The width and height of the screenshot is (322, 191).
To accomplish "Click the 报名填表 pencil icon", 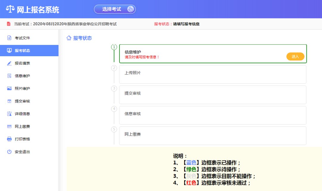I will pyautogui.click(x=9, y=63).
